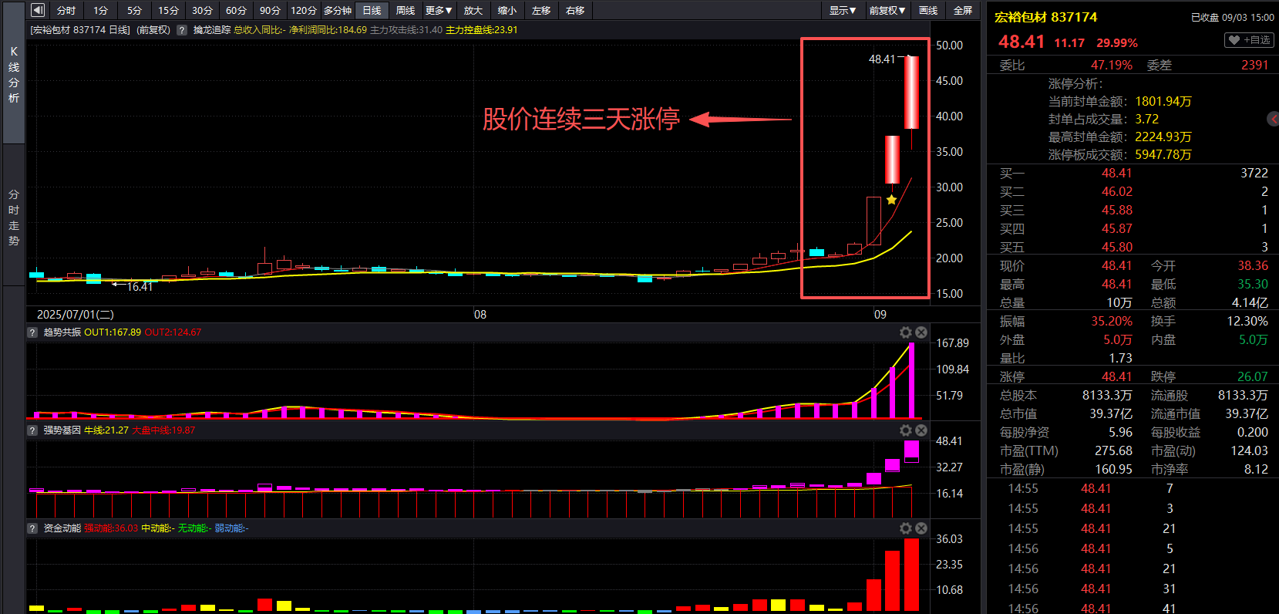Open the 更多 timeframe dropdown
The height and width of the screenshot is (614, 1279).
point(439,10)
